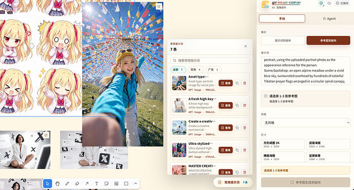Select 提示词到画布 mode
Screen dimensions: 354x190
click(283, 41)
